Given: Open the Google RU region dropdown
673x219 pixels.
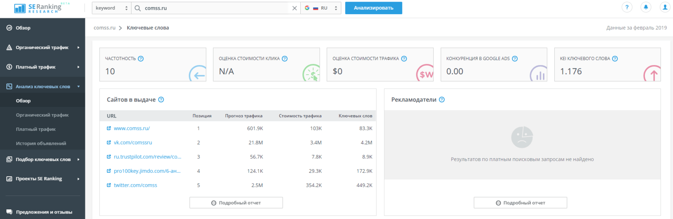Looking at the screenshot, I should pyautogui.click(x=321, y=8).
